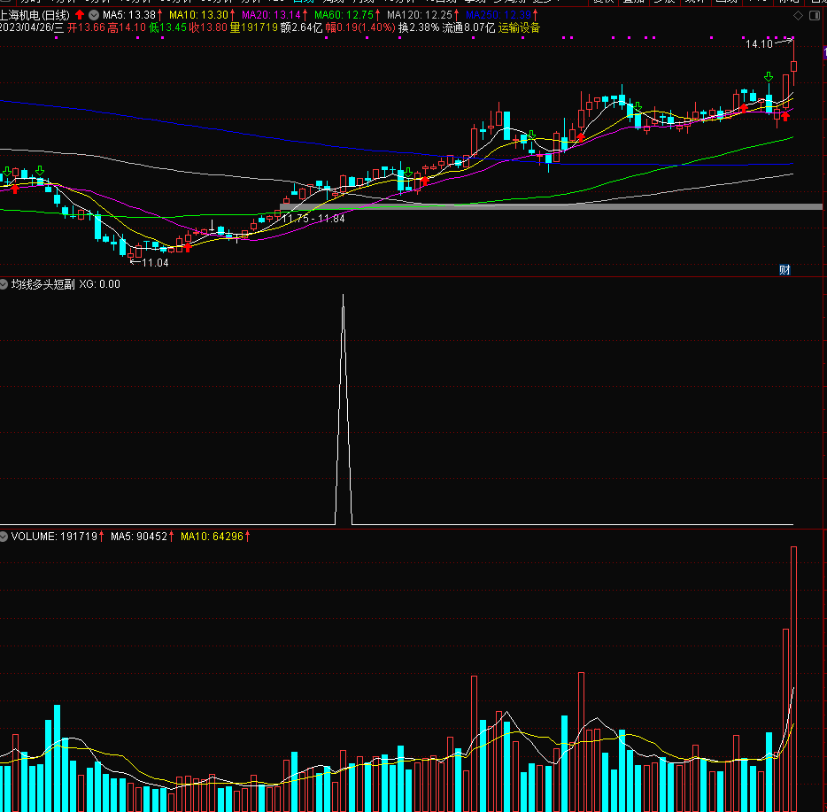
Task: Select the latest red candlestick
Action: point(793,66)
